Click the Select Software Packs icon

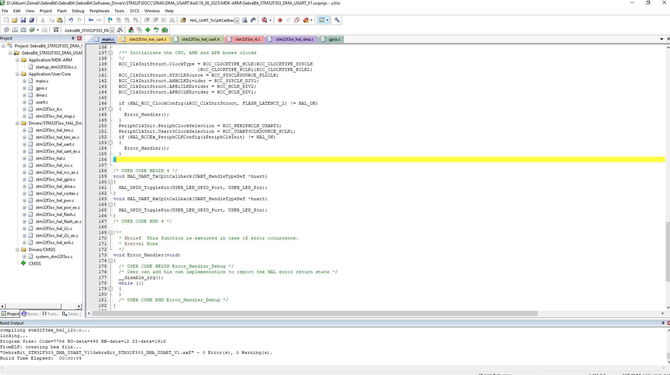point(156,30)
